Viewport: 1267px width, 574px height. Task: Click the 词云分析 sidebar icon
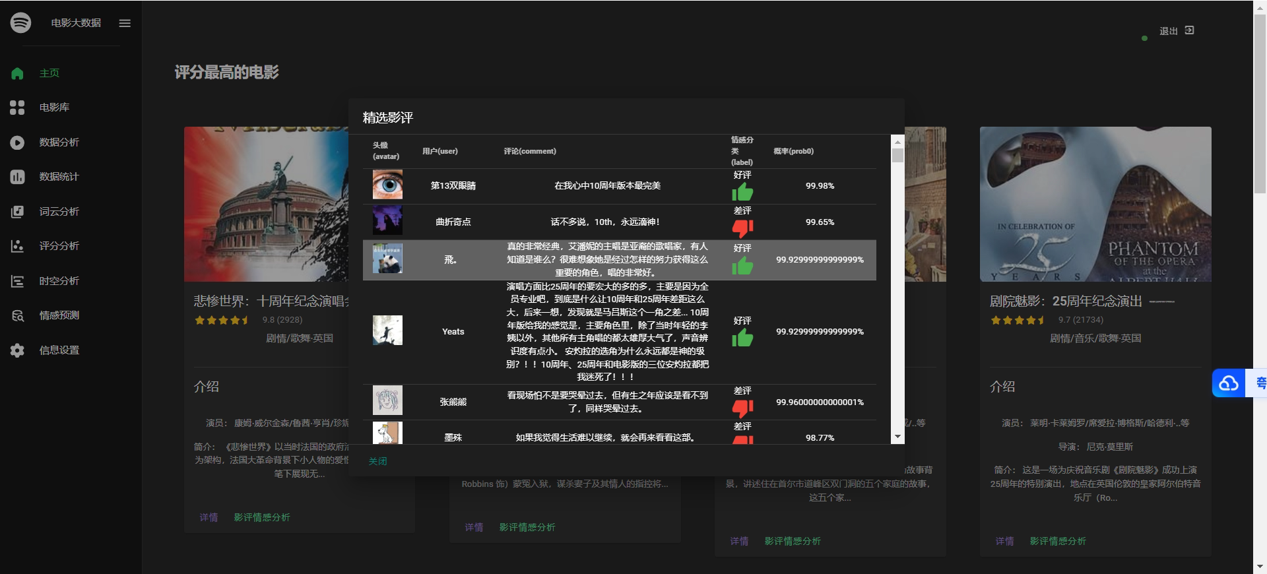(x=17, y=212)
